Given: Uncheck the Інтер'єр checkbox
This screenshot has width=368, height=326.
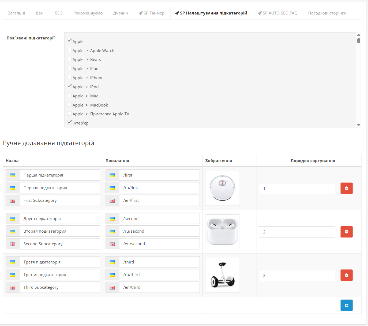Looking at the screenshot, I should tap(69, 122).
